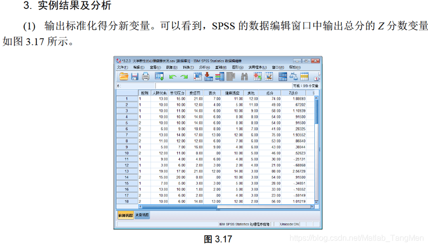
Task: Open the 查看(V) menu
Action: (155, 67)
